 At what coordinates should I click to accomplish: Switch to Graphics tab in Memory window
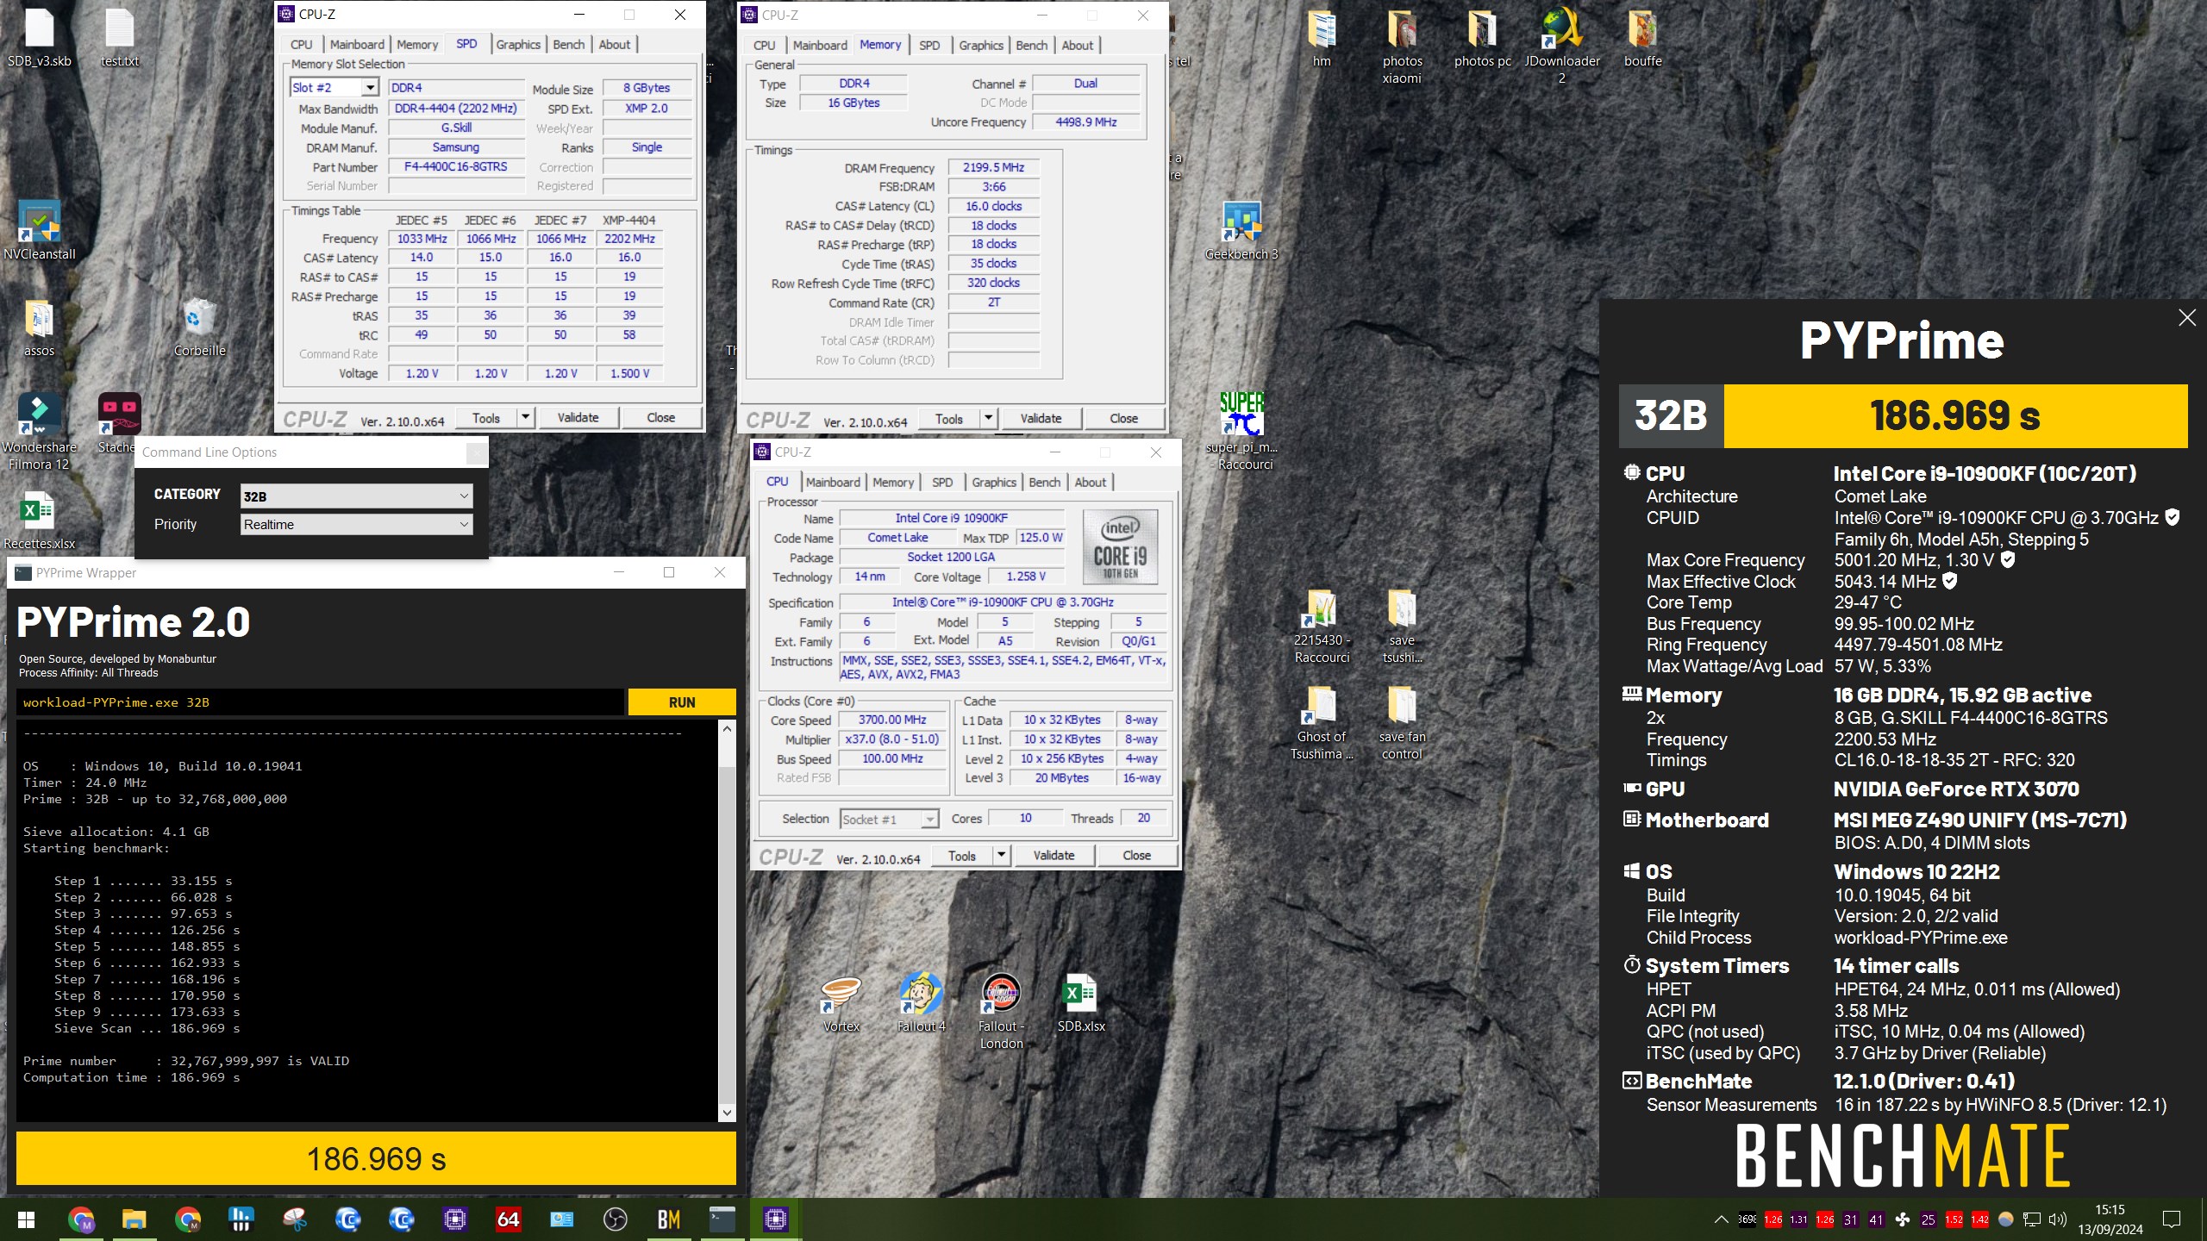981,45
